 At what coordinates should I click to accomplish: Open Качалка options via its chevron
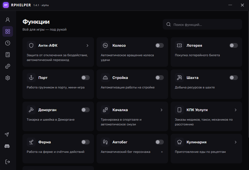click(x=161, y=110)
